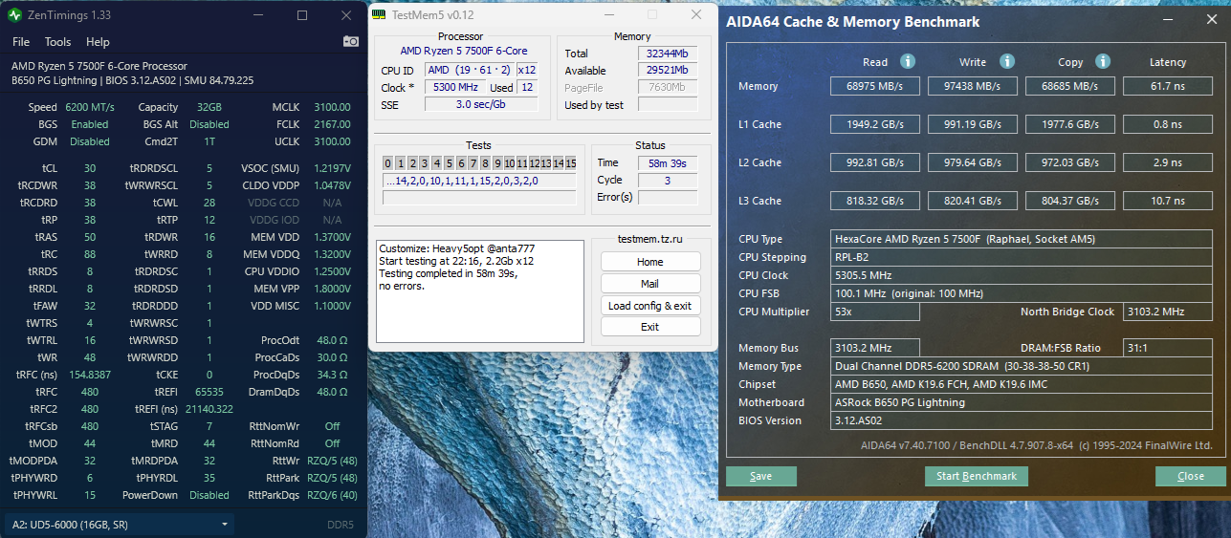Click the TestMem5 log text area
Image resolution: width=1231 pixels, height=538 pixels.
479,291
